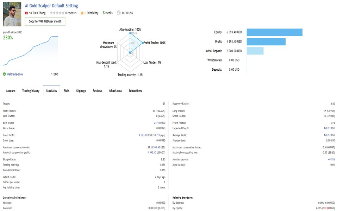Open the Reviews tab

pos(97,91)
